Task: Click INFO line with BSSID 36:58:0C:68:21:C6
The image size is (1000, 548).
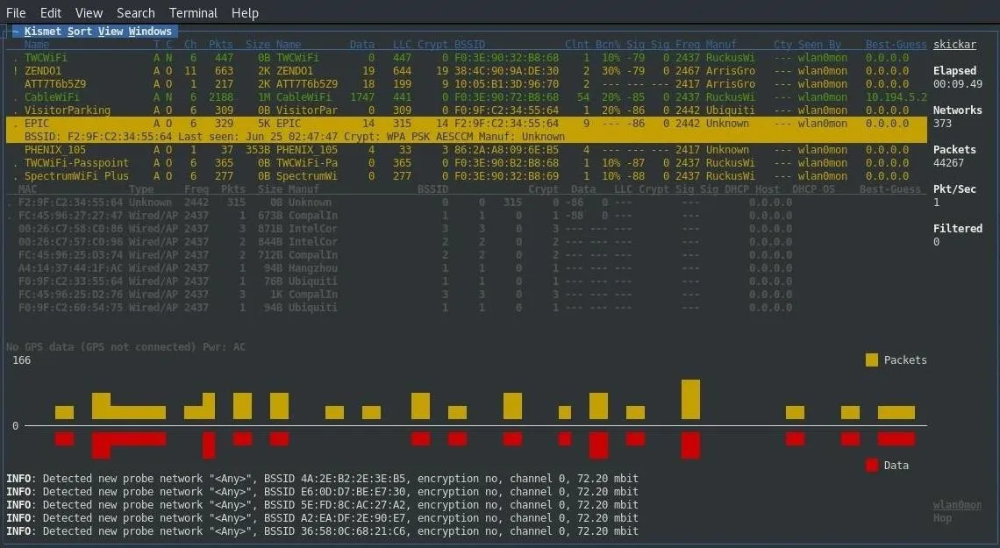Action: point(322,531)
